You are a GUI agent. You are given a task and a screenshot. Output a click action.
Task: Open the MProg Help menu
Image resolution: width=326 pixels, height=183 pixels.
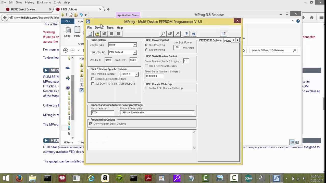(x=120, y=27)
